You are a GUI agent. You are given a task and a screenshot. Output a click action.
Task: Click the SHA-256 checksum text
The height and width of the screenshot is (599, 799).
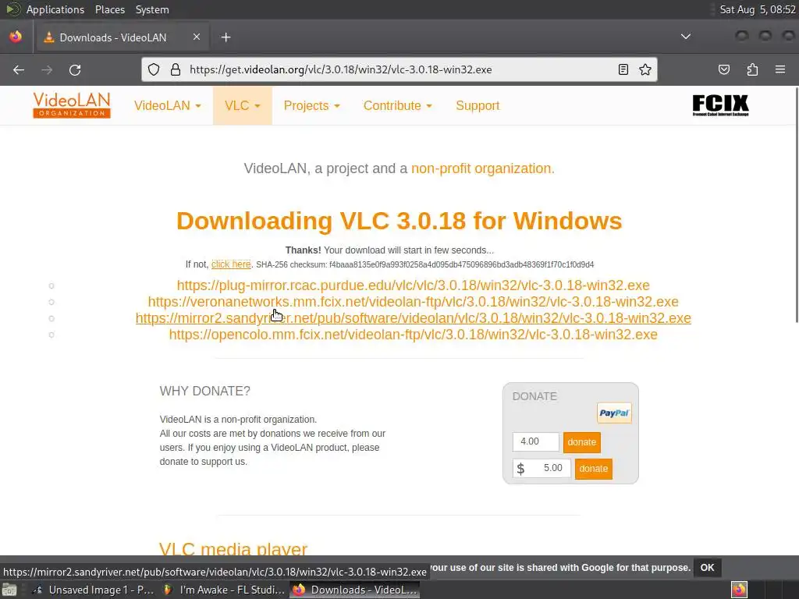(425, 265)
